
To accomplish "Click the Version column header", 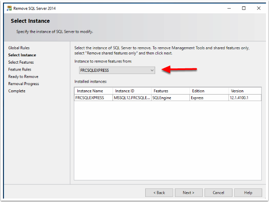I will 245,91.
